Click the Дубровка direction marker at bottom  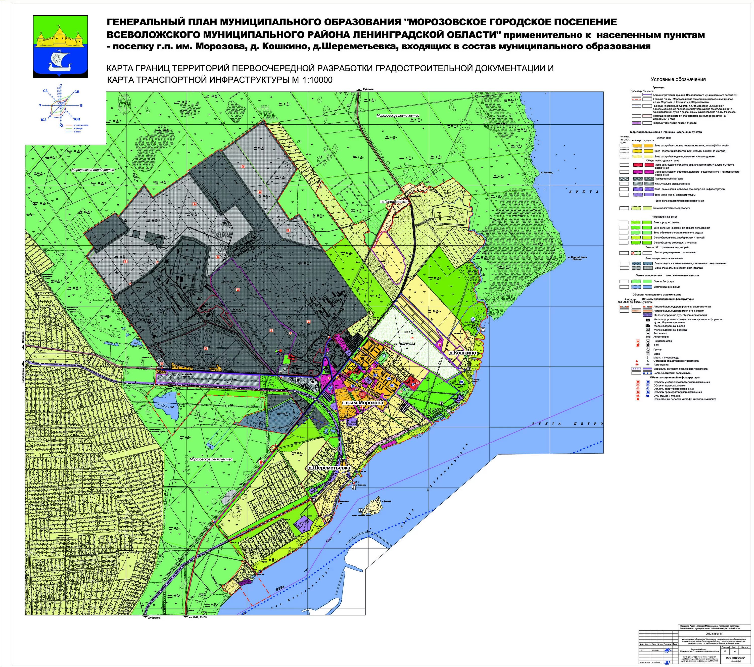[x=146, y=617]
